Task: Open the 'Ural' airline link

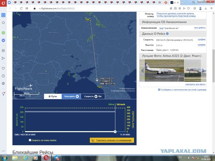Action: pyautogui.click(x=161, y=28)
